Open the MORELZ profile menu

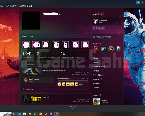click(x=26, y=6)
